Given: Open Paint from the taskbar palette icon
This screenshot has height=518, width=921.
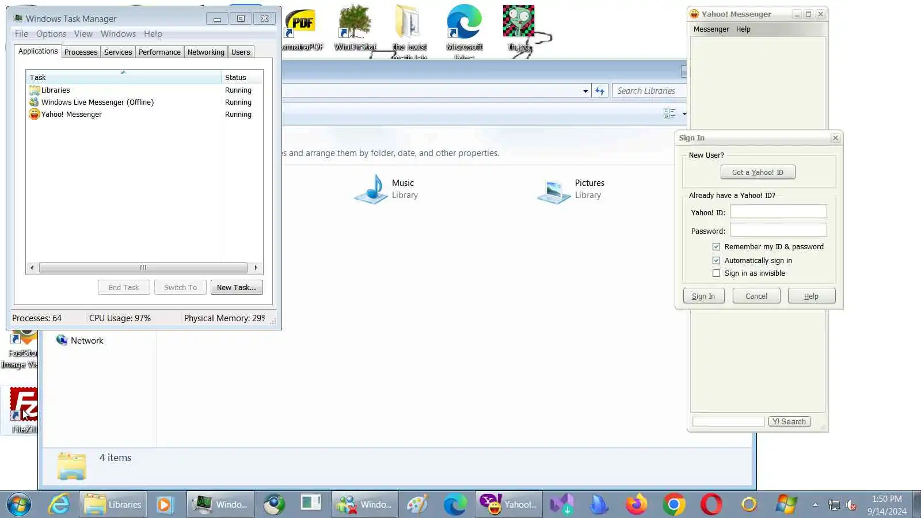Looking at the screenshot, I should (418, 505).
